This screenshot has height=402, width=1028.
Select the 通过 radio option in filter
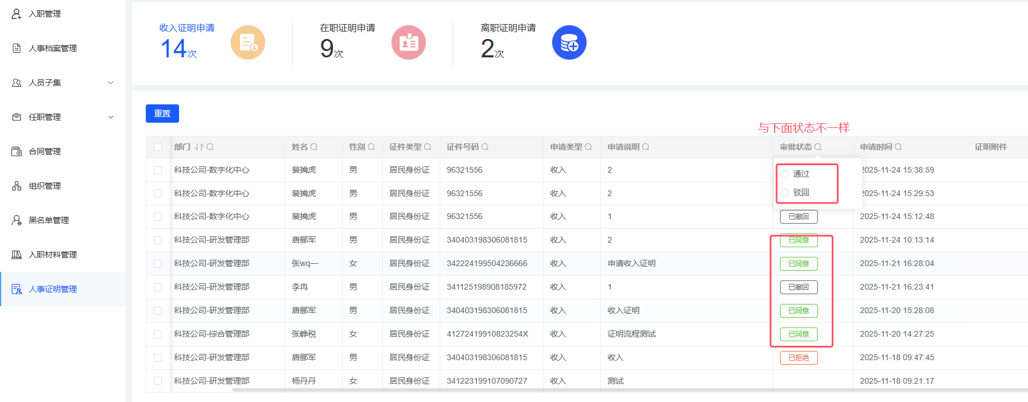785,174
